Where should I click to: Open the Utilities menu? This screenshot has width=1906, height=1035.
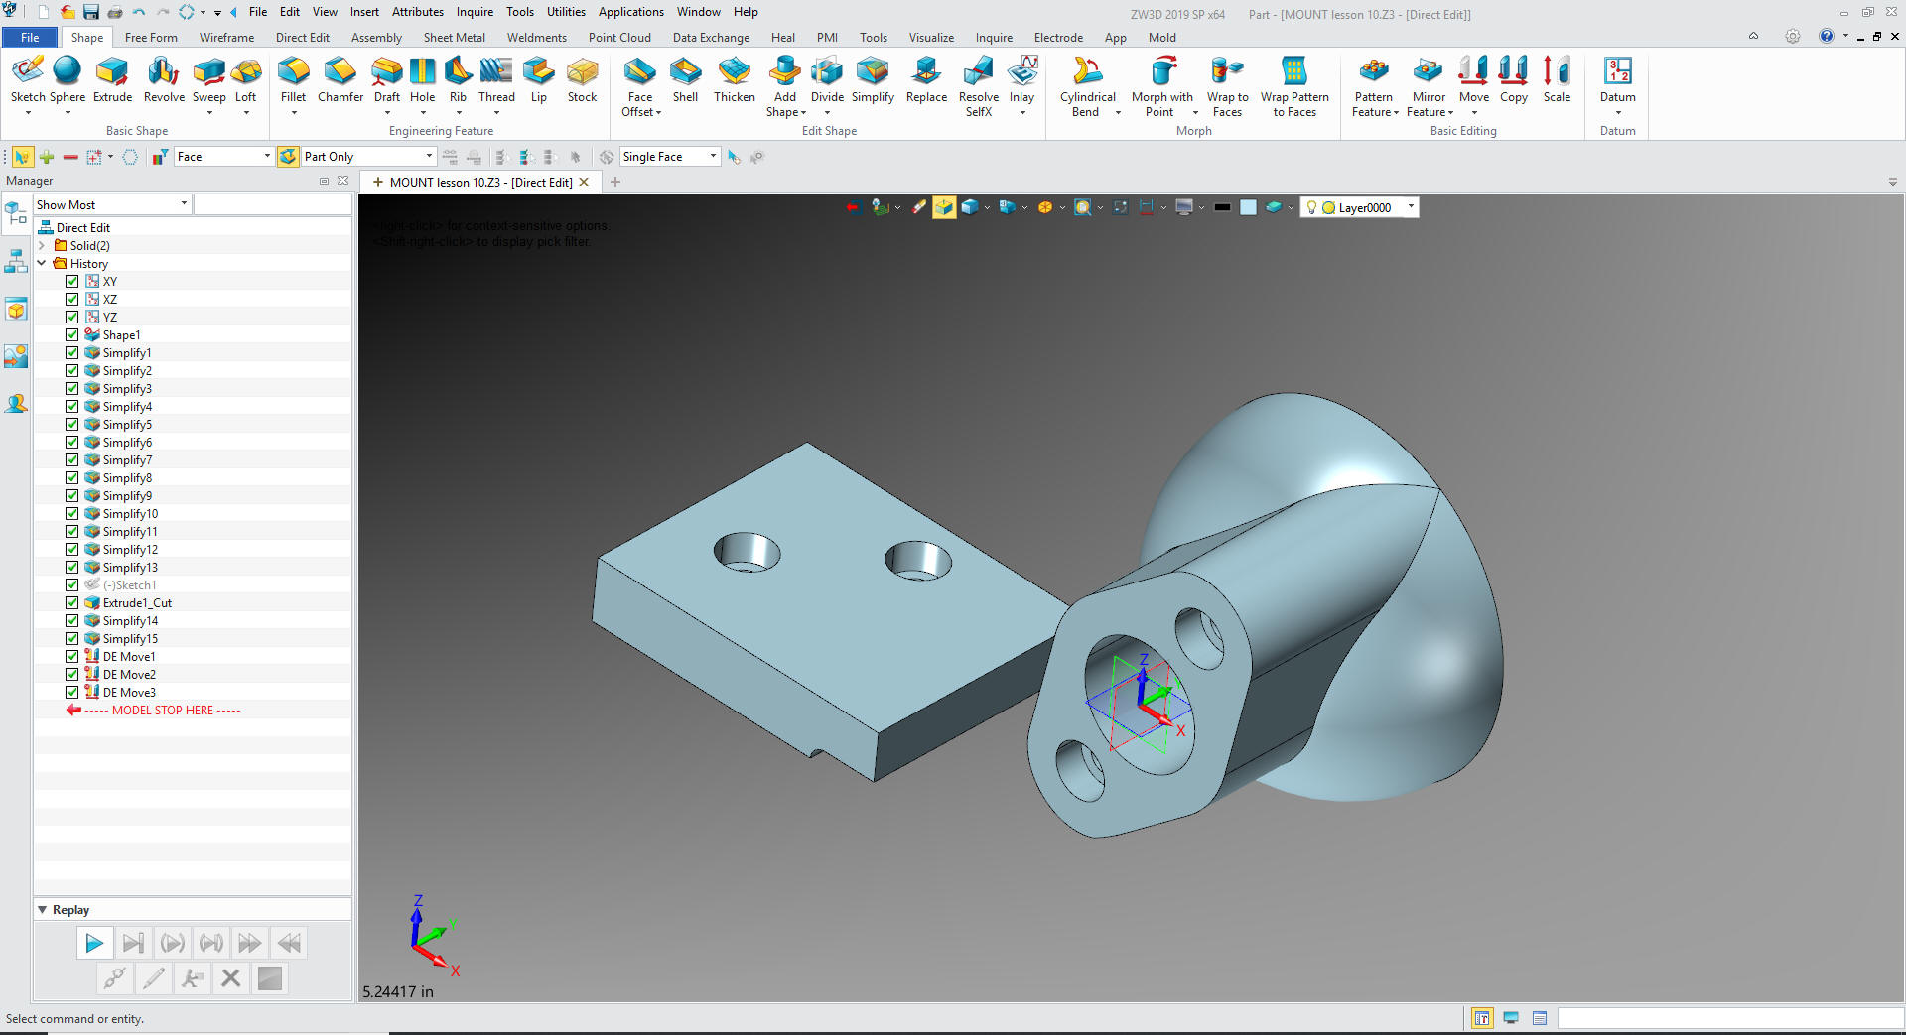(x=566, y=12)
